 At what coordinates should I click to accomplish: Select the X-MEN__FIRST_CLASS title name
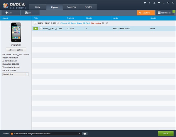[x=54, y=29]
